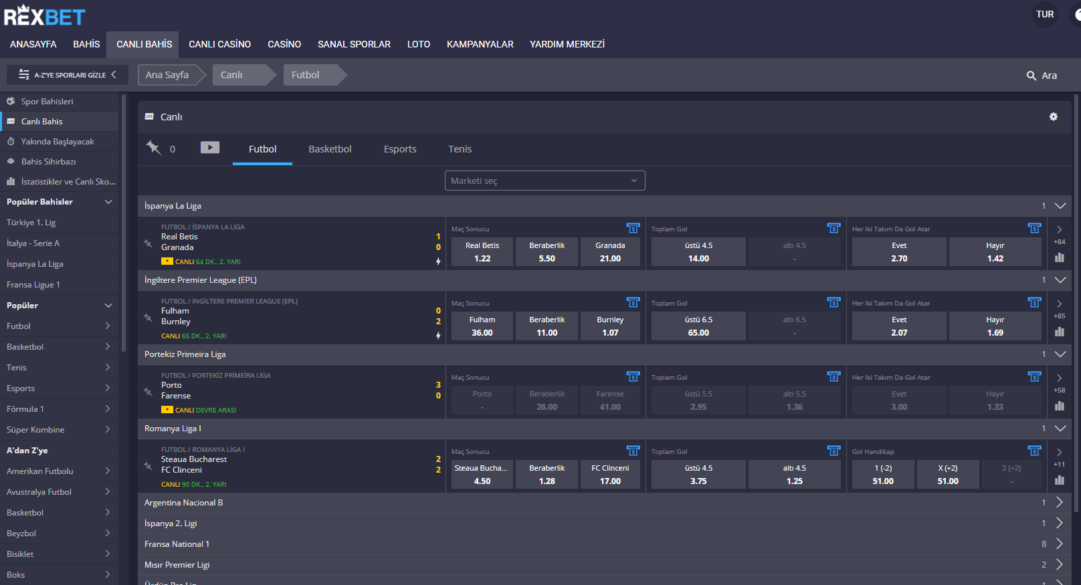Screen dimensions: 1081x585
Task: Expand the Mısır Premier Ligi section
Action: [x=1060, y=564]
